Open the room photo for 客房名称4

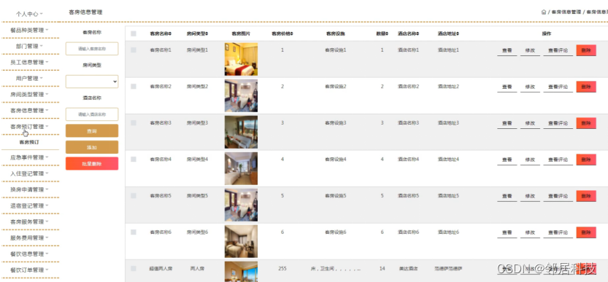241,168
